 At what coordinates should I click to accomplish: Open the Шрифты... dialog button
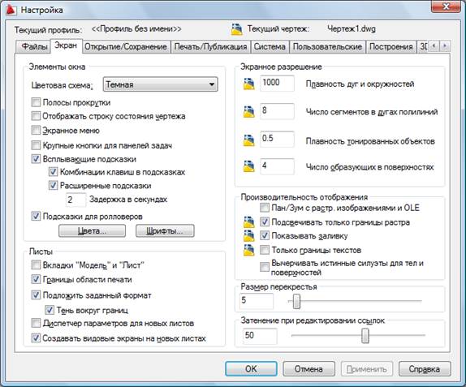[x=165, y=230]
